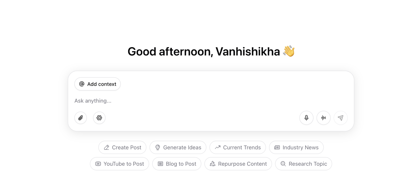Click the pencil icon on Create Post
410x195 pixels.
106,148
